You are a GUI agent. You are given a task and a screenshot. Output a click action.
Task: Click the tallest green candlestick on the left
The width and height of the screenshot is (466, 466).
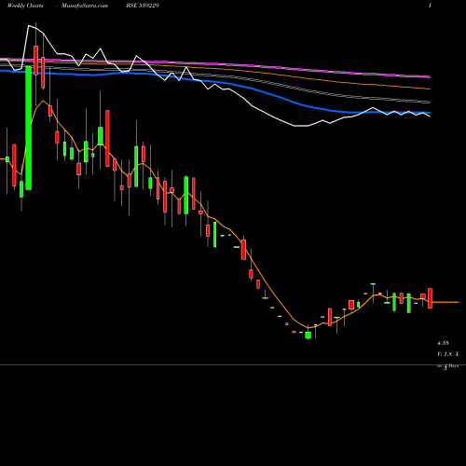[x=29, y=128]
